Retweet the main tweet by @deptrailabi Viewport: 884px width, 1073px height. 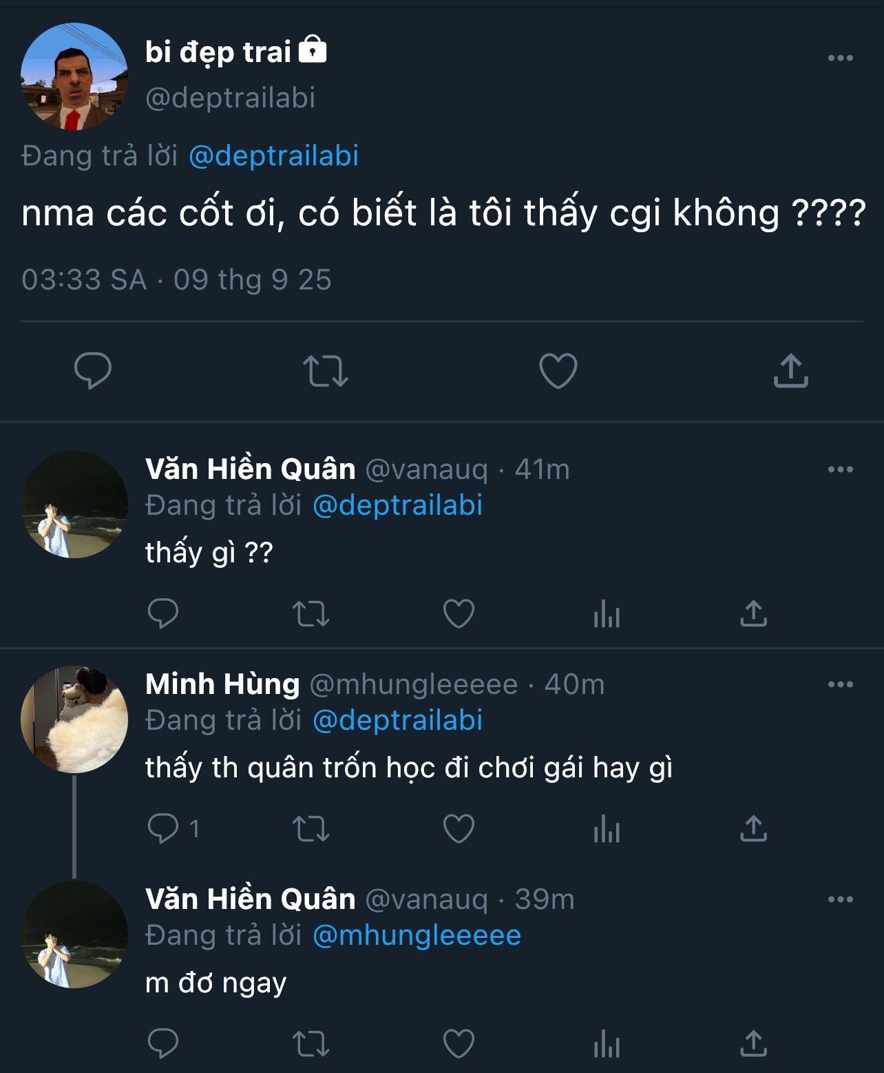coord(326,371)
